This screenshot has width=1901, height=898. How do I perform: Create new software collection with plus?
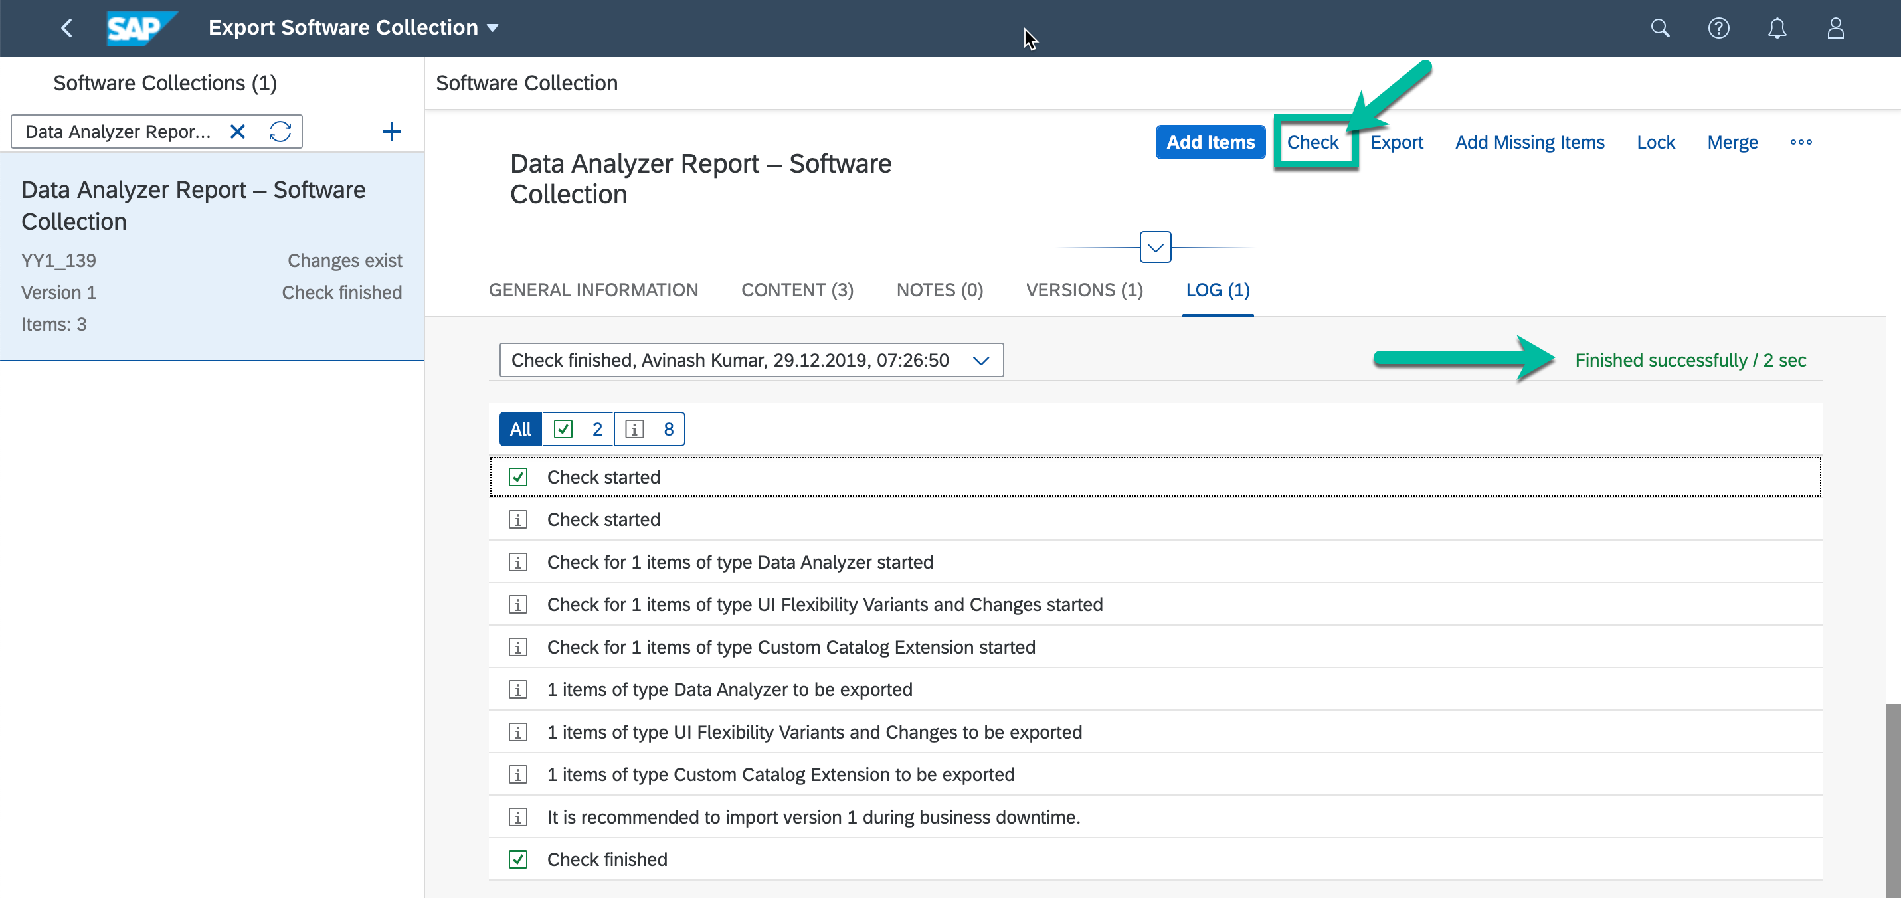coord(391,132)
